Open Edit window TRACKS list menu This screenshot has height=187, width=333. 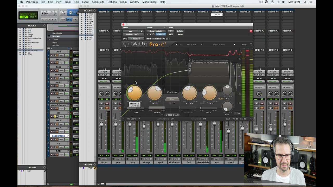[44, 26]
